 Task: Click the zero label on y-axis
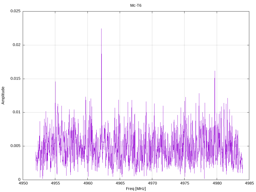coord(19,179)
